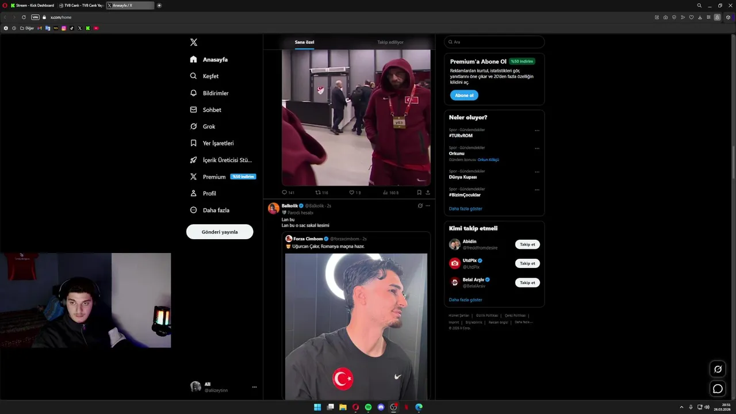Open Dünya Kupası trending topic
Viewport: 736px width, 414px height.
463,177
